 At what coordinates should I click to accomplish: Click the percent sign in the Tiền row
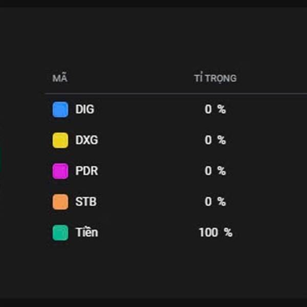click(x=228, y=232)
